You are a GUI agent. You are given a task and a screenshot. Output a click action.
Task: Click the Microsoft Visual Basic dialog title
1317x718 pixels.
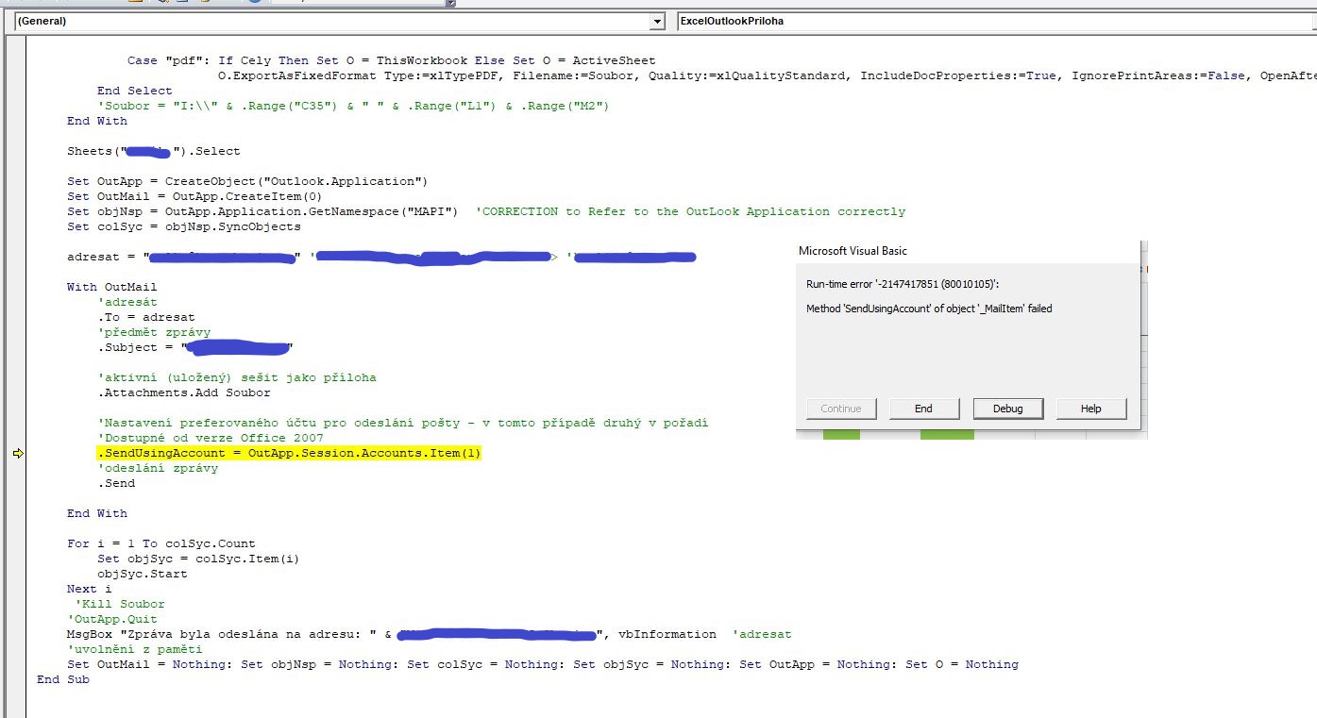pyautogui.click(x=853, y=251)
